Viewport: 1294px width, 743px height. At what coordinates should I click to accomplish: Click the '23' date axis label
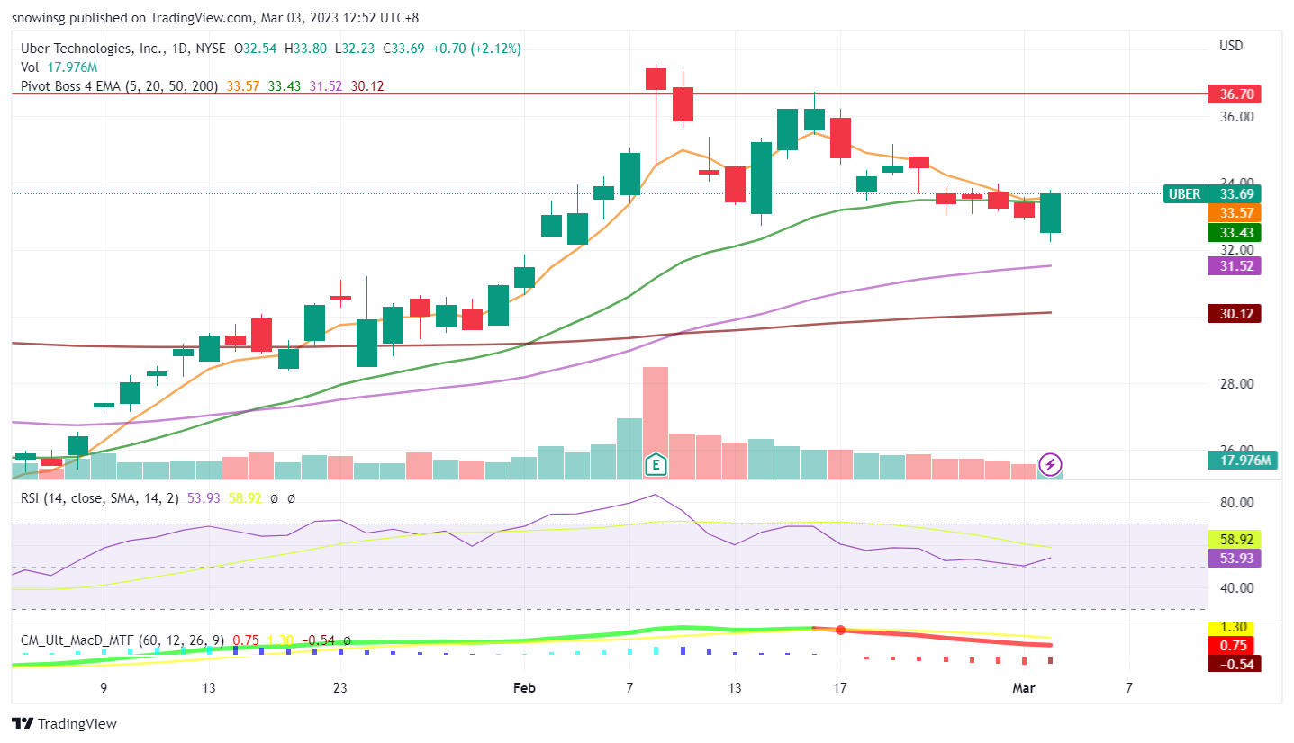(x=340, y=688)
